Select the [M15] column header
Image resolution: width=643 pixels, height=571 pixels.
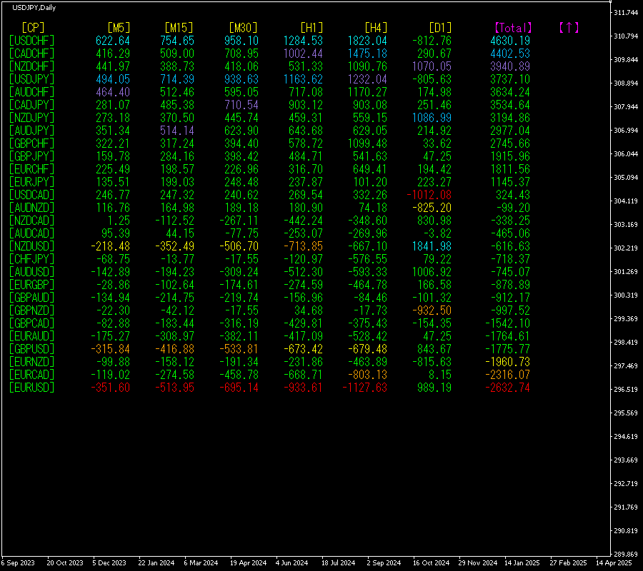pos(179,28)
